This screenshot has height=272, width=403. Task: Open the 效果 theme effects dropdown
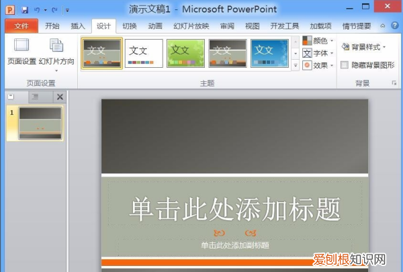(x=318, y=65)
